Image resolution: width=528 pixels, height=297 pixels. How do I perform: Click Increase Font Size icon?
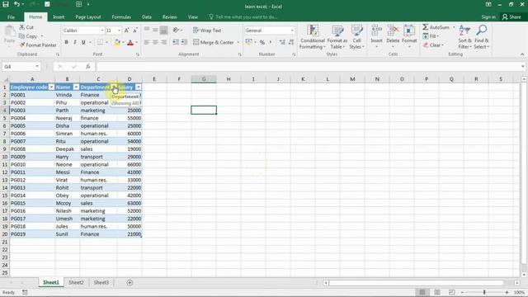126,31
